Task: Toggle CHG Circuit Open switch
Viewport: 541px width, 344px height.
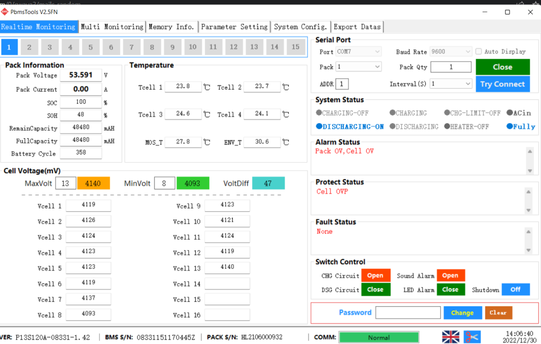Action: [376, 275]
